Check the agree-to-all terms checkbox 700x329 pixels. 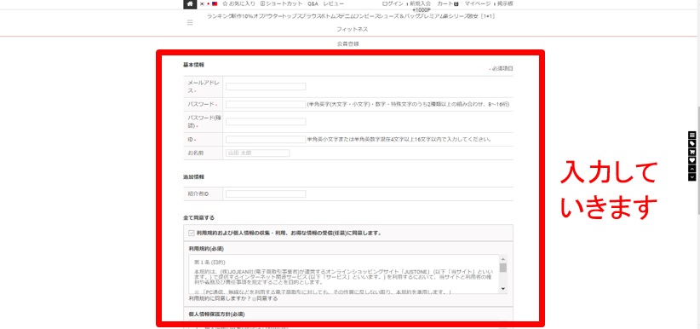click(x=192, y=233)
